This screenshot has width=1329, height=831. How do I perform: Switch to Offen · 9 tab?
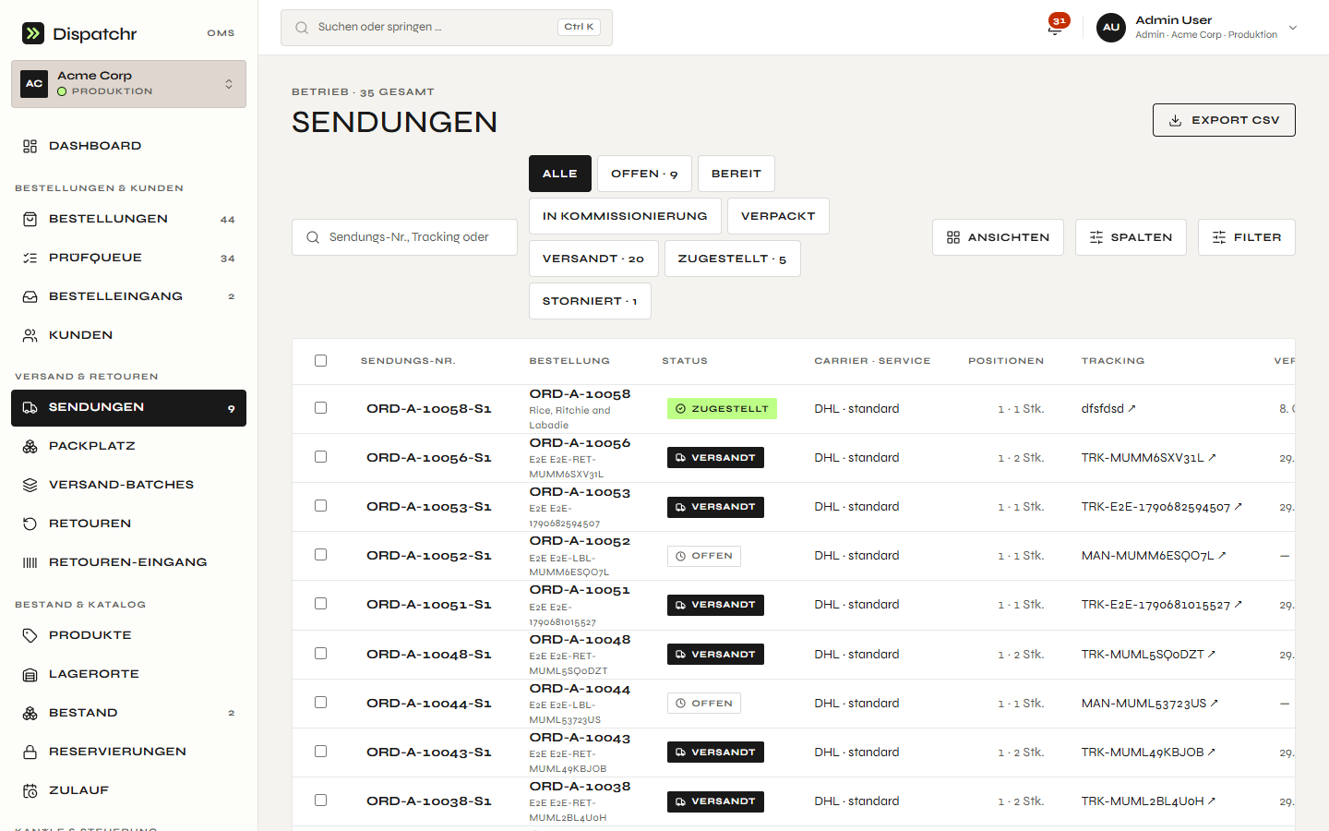click(x=644, y=174)
